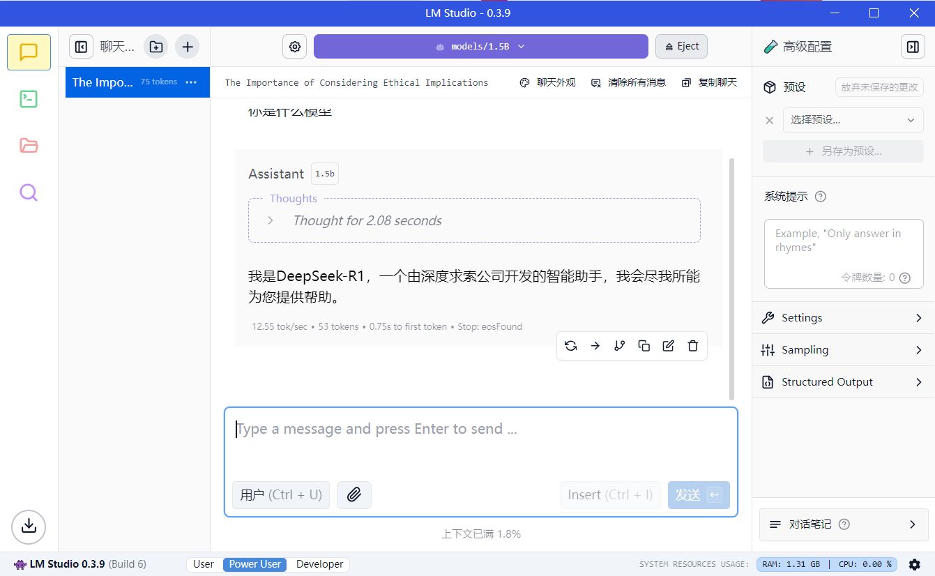Screen dimensions: 935x576
Task: Create a new chat folder
Action: (x=156, y=47)
